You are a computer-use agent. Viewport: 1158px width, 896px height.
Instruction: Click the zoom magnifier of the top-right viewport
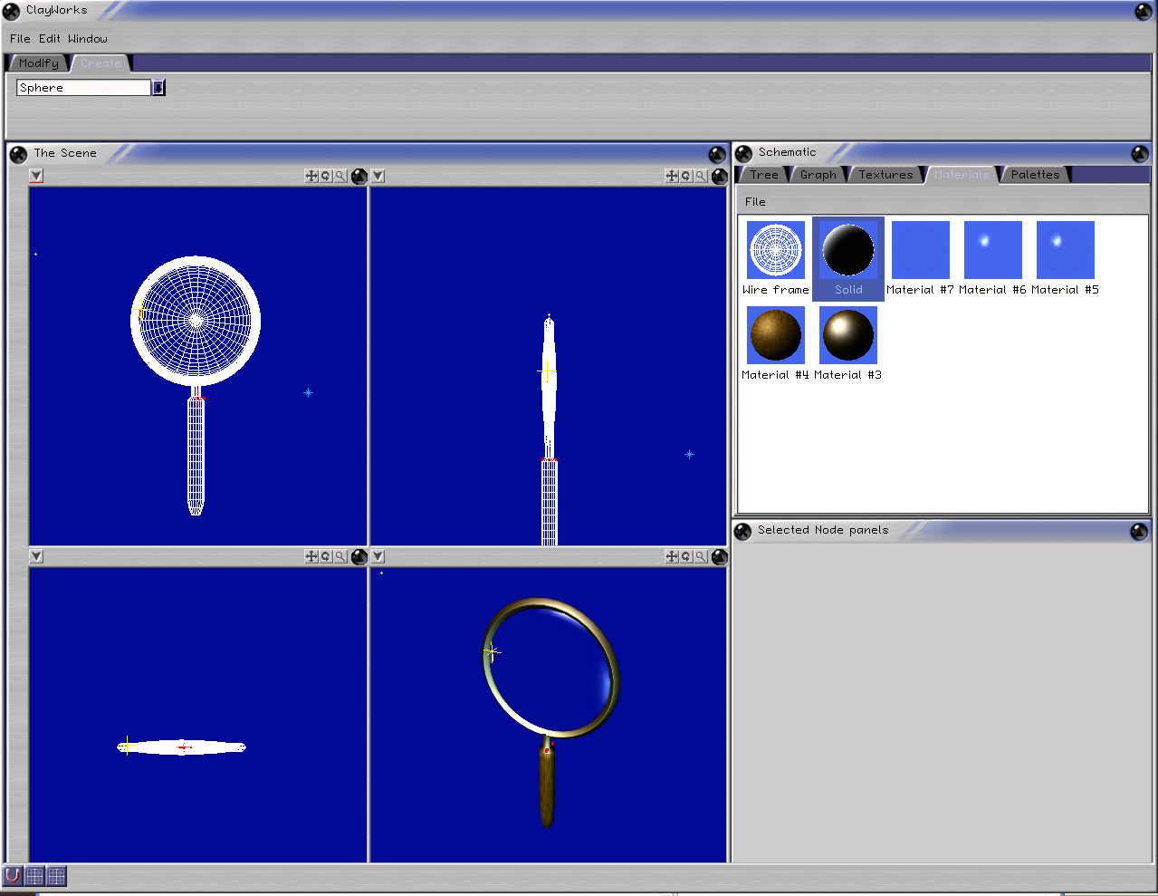tap(701, 176)
